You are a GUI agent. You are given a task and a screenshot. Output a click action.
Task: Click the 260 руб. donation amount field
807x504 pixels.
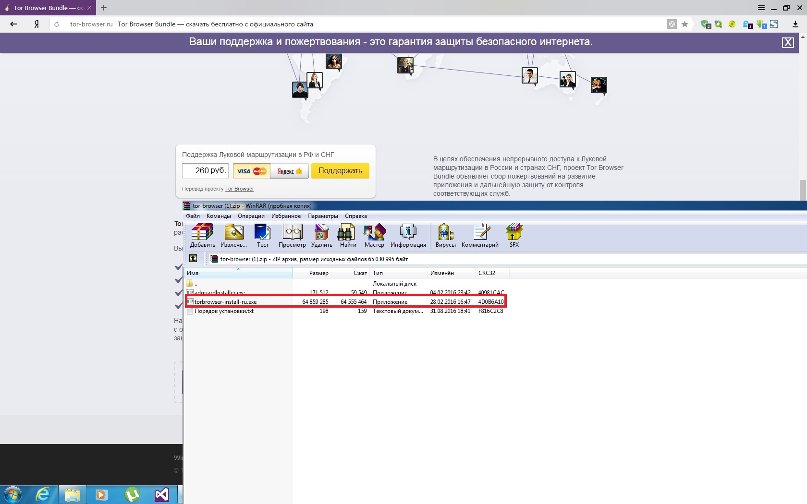pyautogui.click(x=205, y=171)
